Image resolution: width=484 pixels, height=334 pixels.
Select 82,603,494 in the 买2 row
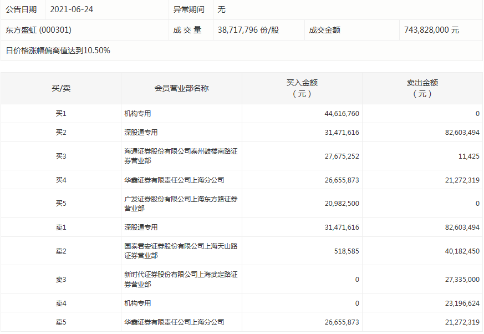coord(462,133)
